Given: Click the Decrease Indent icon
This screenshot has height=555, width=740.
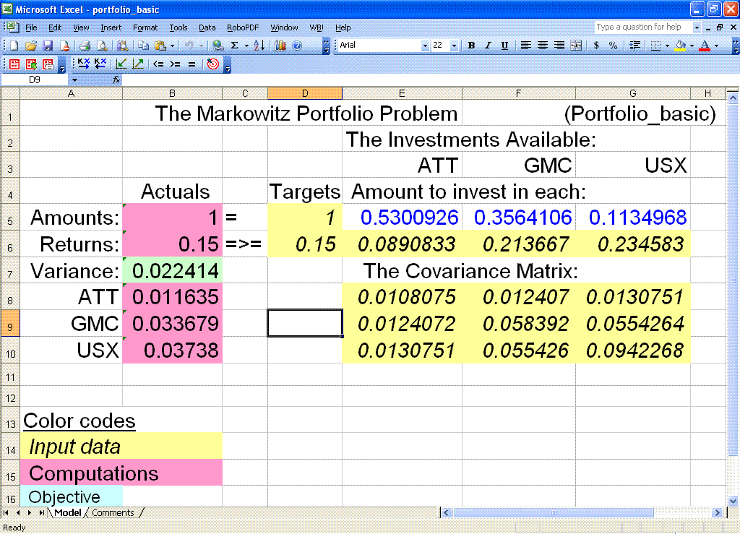Looking at the screenshot, I should point(634,46).
